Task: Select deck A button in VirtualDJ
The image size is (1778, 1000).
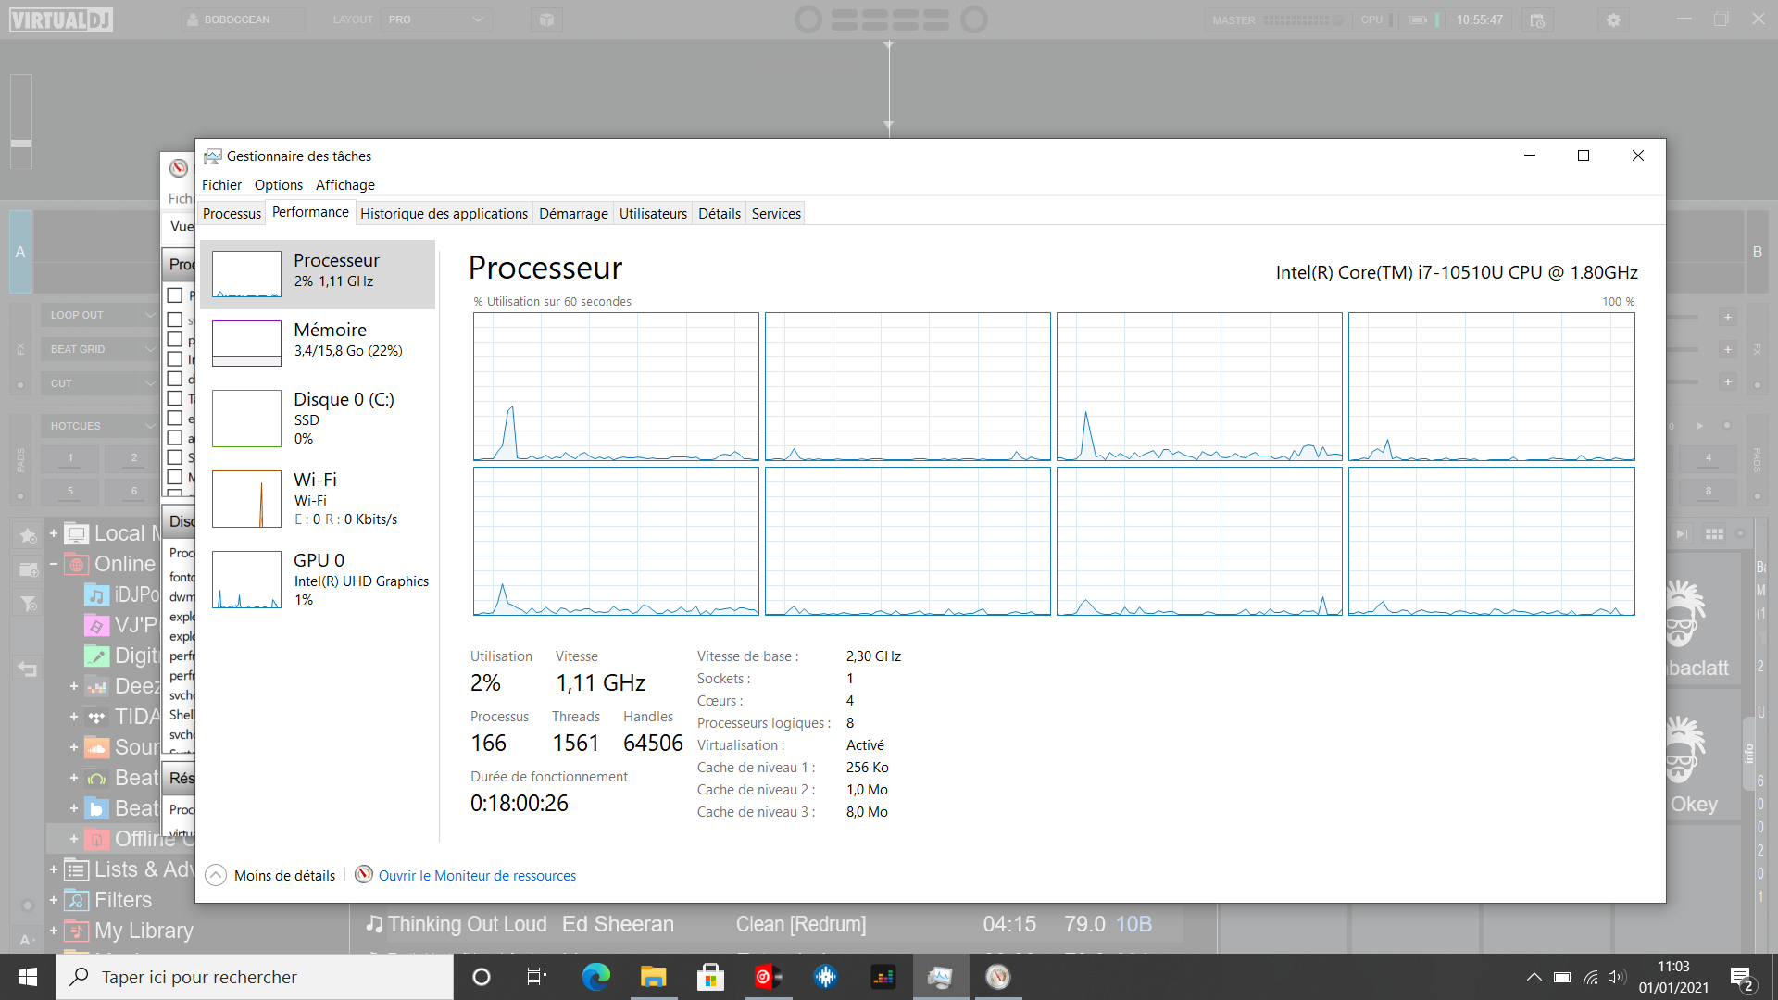Action: [20, 252]
